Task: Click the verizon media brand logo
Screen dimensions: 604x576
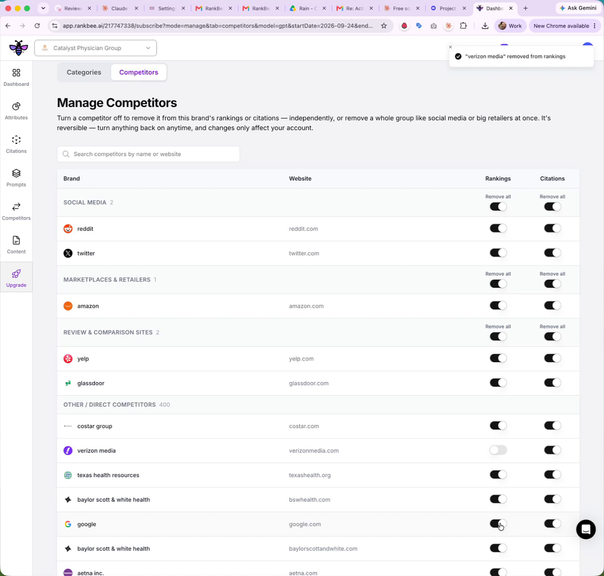Action: pyautogui.click(x=68, y=451)
